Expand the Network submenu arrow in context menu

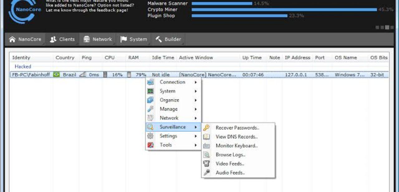click(196, 118)
